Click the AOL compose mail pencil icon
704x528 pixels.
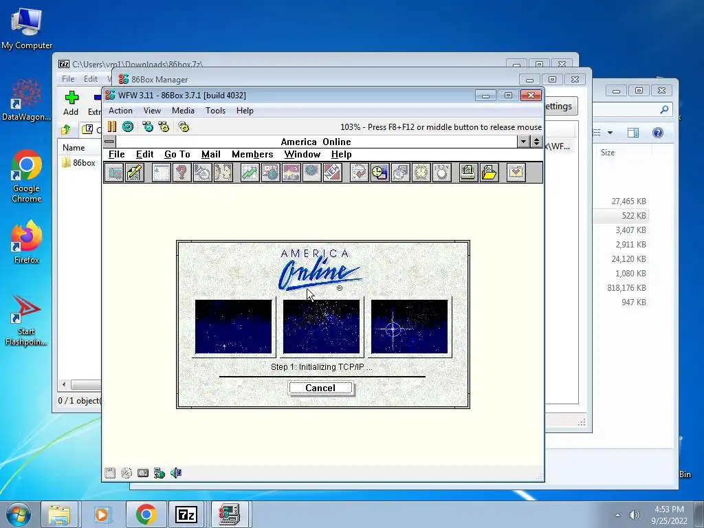(x=135, y=173)
